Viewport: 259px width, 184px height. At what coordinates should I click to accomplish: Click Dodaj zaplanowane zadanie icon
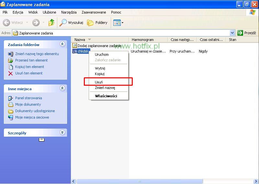[74, 46]
